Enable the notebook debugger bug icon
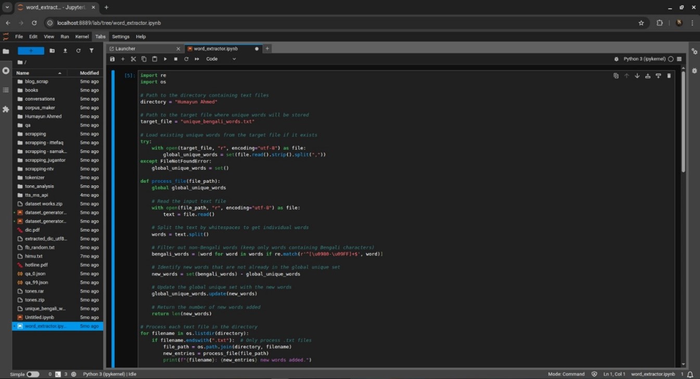Viewport: 700px width, 379px height. 617,59
